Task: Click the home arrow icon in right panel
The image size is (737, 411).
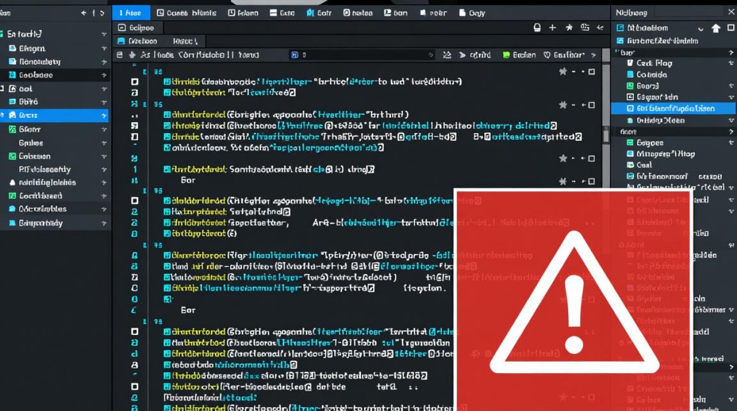Action: [716, 28]
